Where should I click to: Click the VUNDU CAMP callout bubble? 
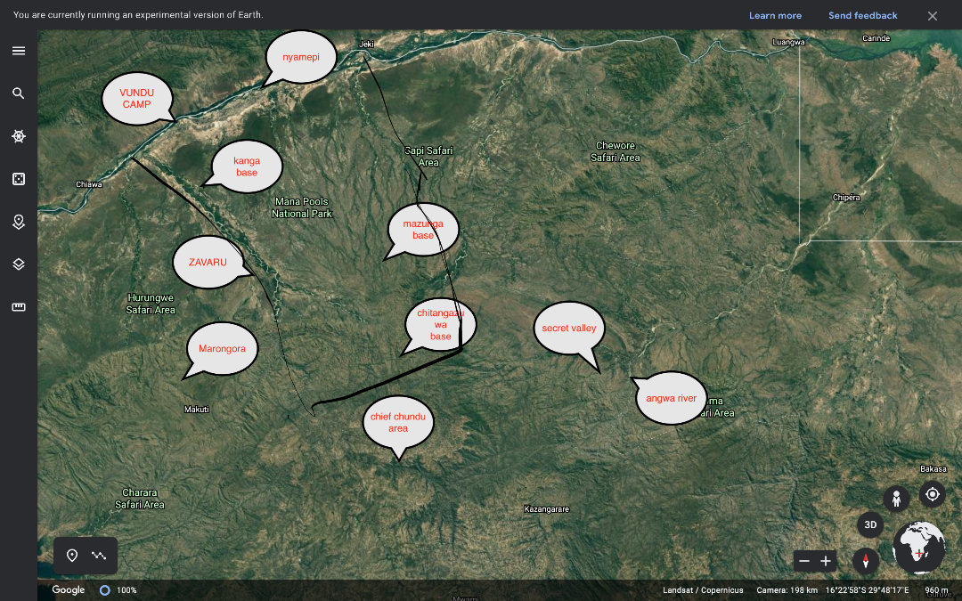pos(137,98)
